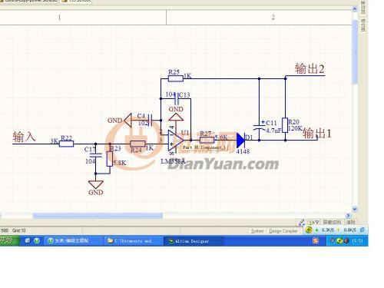This screenshot has height=288, width=384.
Task: Click the horizontal scrollbar thumb
Action: point(98,216)
